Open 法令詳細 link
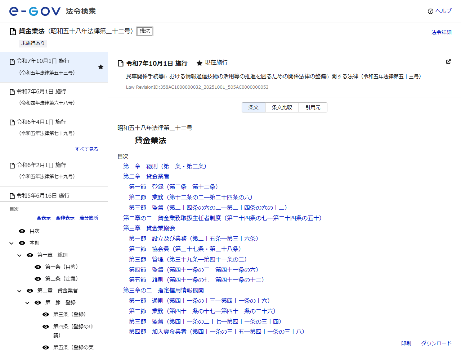461x352 pixels. click(x=442, y=32)
